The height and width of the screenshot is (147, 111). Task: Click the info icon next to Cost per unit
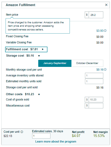tap(22, 132)
